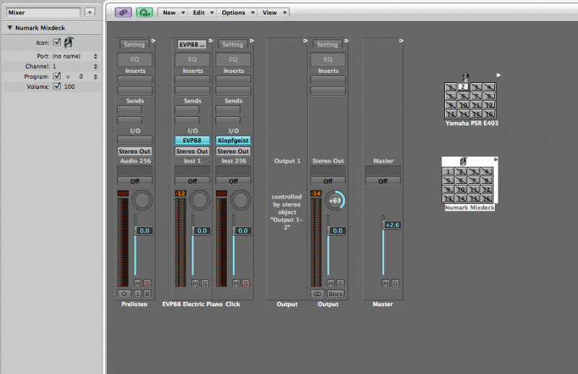
Task: Open the Options menu
Action: tap(236, 12)
